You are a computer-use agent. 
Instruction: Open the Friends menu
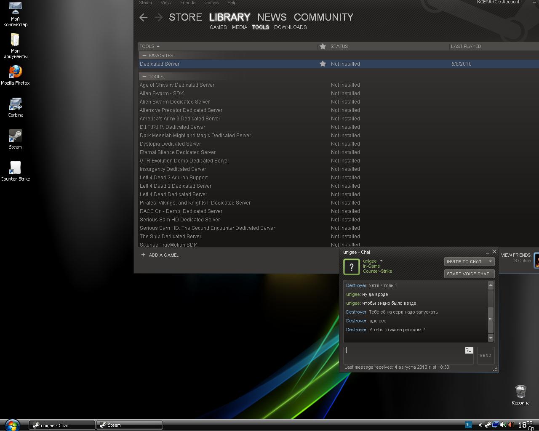(188, 3)
